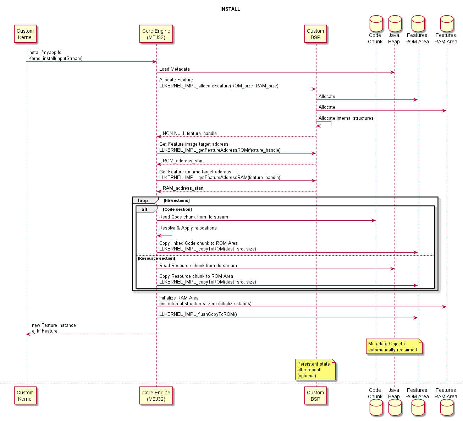Click the 'Metadata Objects automatically reclaimed' note
The height and width of the screenshot is (421, 463).
394,347
